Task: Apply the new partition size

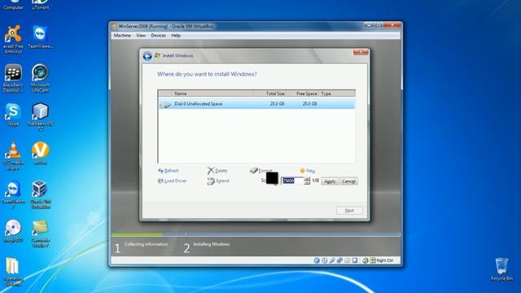Action: point(330,181)
